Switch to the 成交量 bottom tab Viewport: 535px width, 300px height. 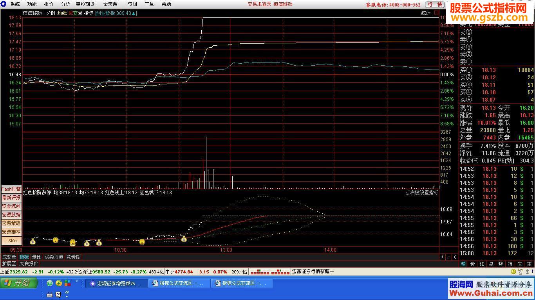tap(9, 257)
